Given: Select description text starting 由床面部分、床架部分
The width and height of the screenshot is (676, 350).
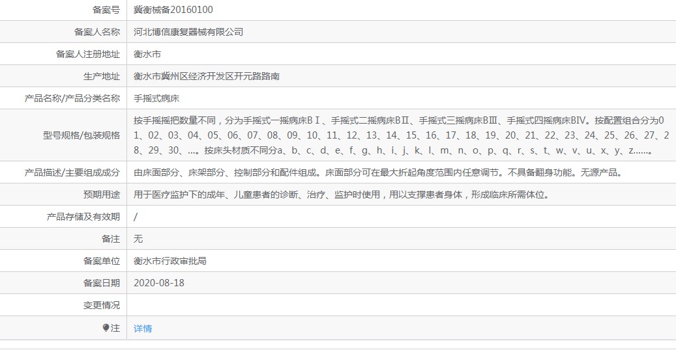Looking at the screenshot, I should 378,172.
